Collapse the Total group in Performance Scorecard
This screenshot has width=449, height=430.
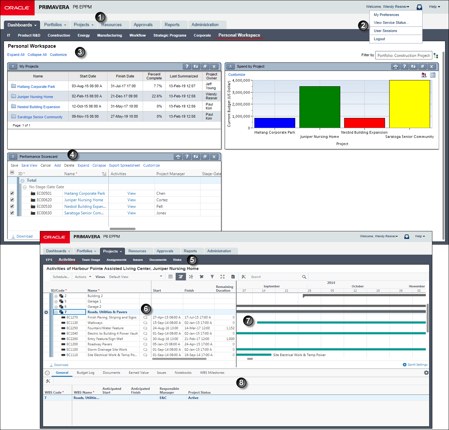[23, 181]
